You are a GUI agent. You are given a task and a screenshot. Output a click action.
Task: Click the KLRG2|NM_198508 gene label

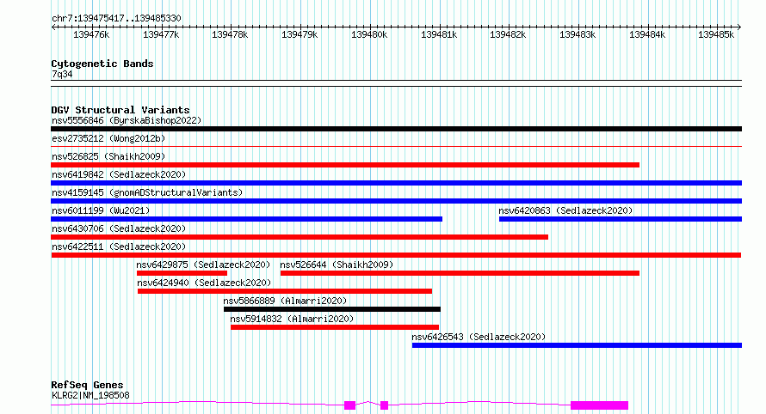(x=90, y=395)
